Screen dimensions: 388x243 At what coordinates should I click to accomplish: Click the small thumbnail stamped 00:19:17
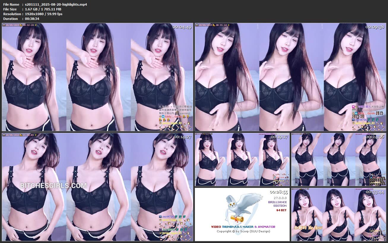(242, 160)
